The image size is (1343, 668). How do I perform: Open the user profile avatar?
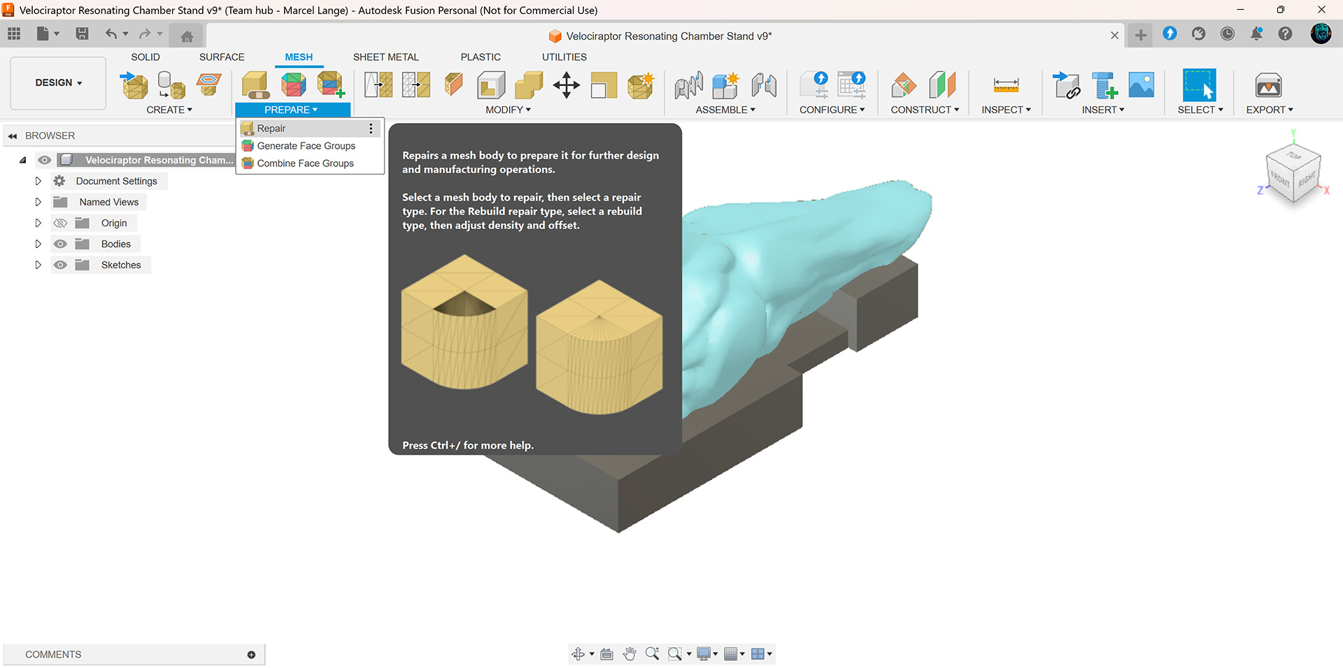click(x=1321, y=34)
